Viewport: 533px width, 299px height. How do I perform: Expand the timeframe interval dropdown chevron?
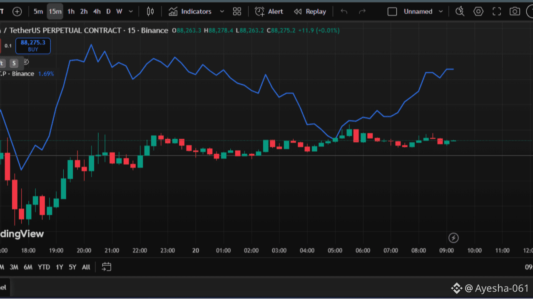(x=131, y=12)
